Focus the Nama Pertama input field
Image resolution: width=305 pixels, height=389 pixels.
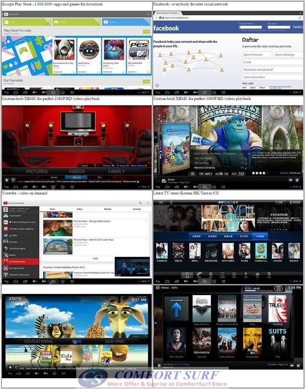(257, 55)
